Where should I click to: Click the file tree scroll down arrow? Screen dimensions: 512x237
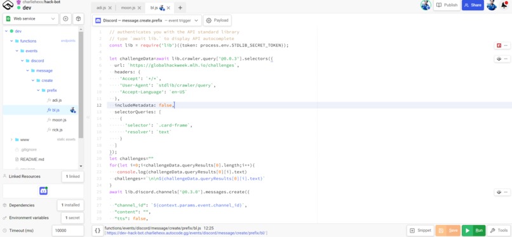(x=81, y=166)
